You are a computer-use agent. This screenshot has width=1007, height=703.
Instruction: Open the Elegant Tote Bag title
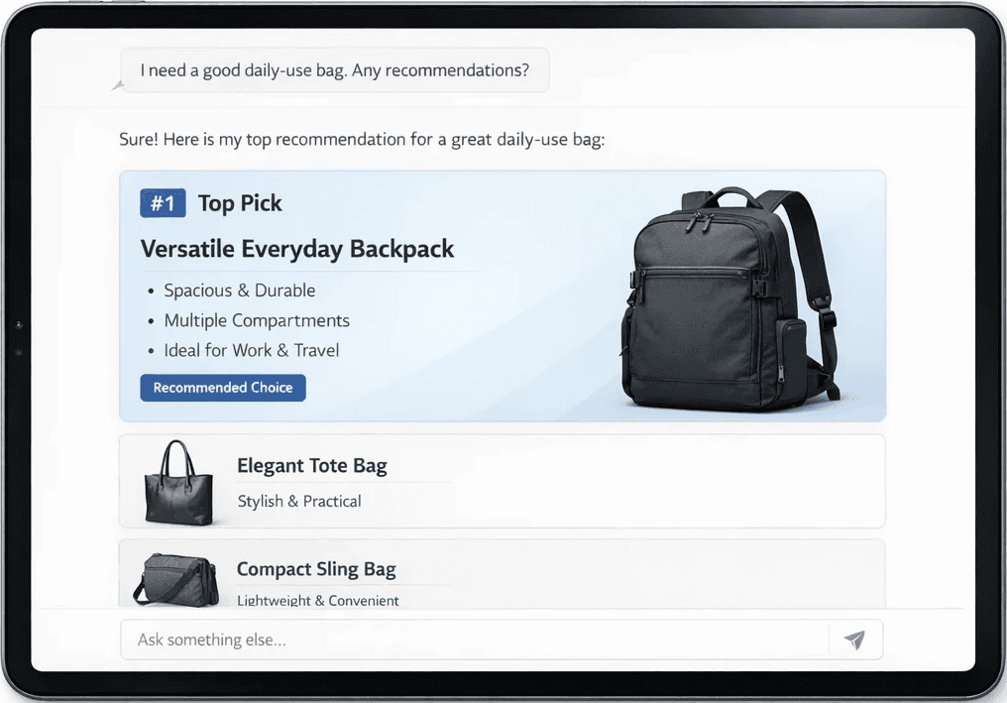[x=312, y=465]
